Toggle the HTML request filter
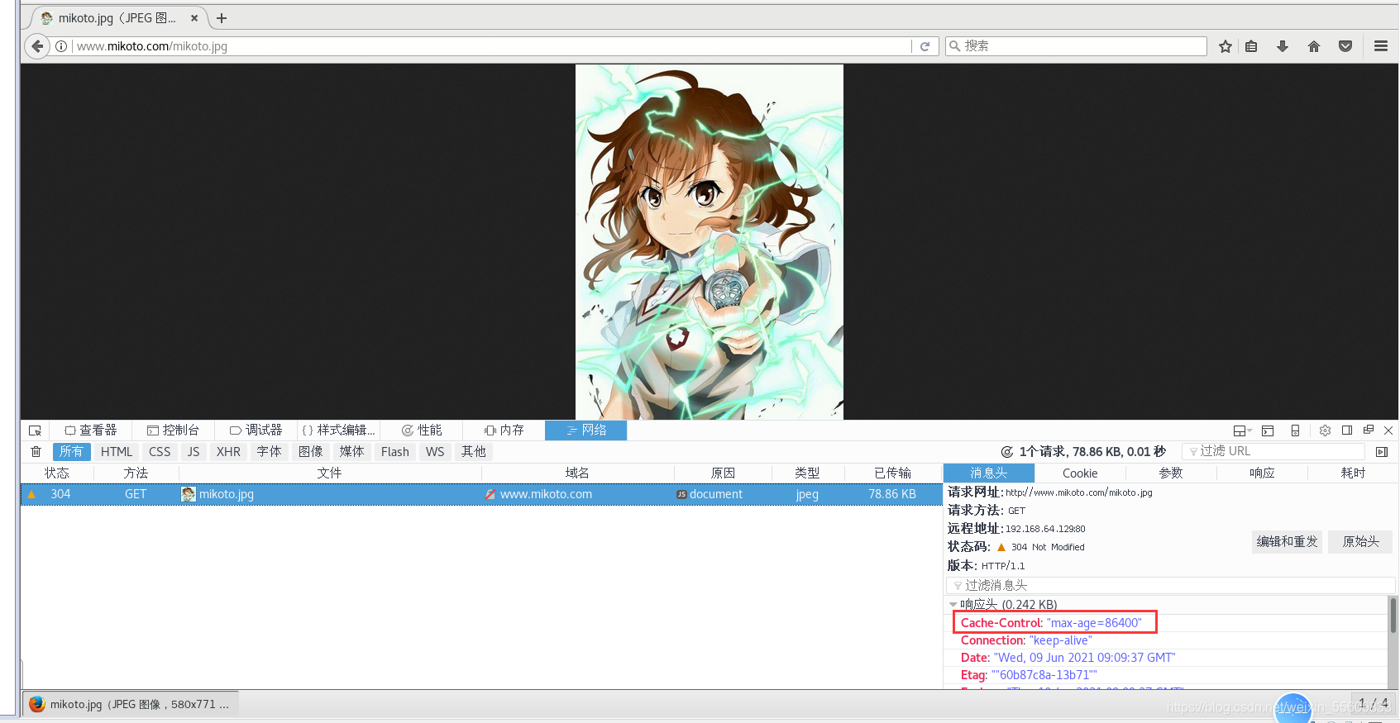This screenshot has width=1400, height=723. pos(117,452)
